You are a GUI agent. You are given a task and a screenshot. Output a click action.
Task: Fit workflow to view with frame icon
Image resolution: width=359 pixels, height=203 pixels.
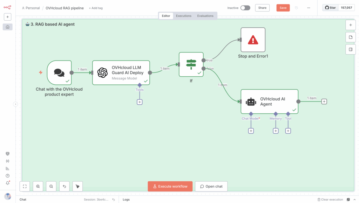pos(25,187)
